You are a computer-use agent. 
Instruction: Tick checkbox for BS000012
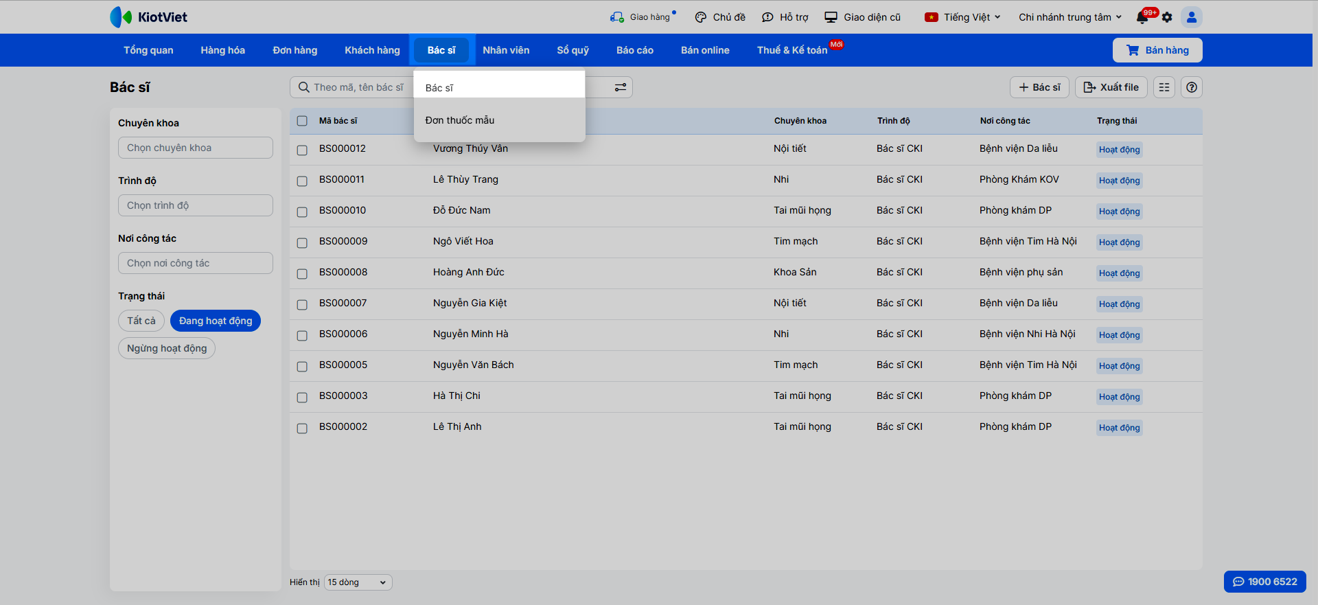tap(302, 150)
